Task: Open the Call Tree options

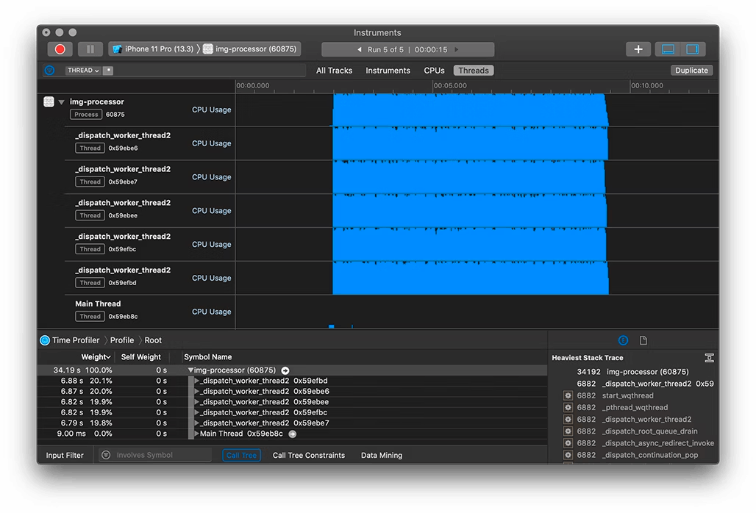Action: click(x=241, y=455)
